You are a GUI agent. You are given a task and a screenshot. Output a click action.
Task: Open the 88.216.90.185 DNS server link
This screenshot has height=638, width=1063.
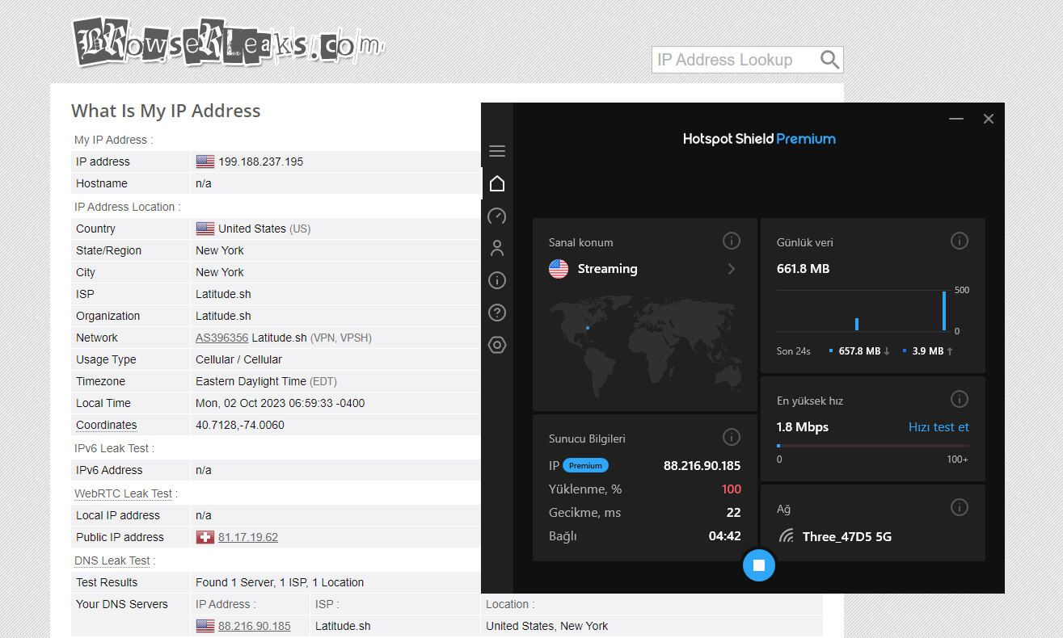coord(255,626)
